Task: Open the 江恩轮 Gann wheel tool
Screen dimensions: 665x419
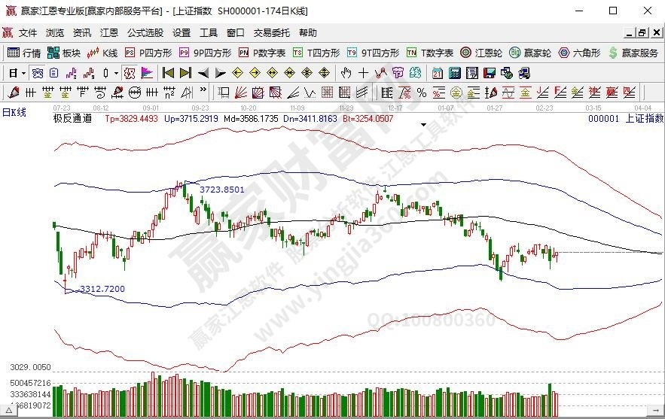Action: click(483, 53)
